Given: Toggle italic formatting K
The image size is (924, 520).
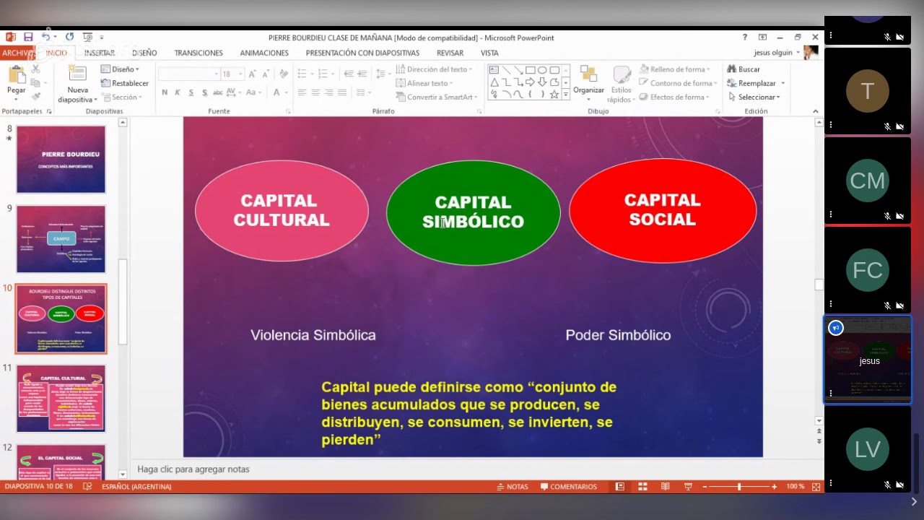Looking at the screenshot, I should [178, 92].
